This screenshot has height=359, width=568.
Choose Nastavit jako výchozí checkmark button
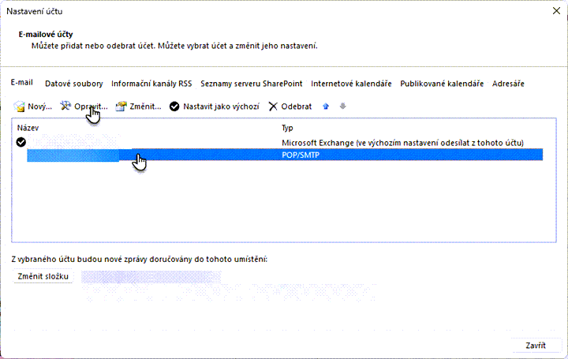tap(174, 107)
